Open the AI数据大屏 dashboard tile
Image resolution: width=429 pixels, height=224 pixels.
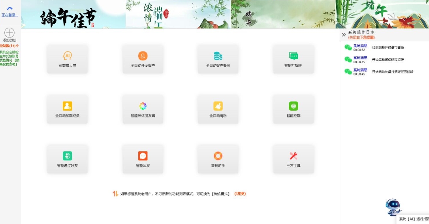click(67, 59)
